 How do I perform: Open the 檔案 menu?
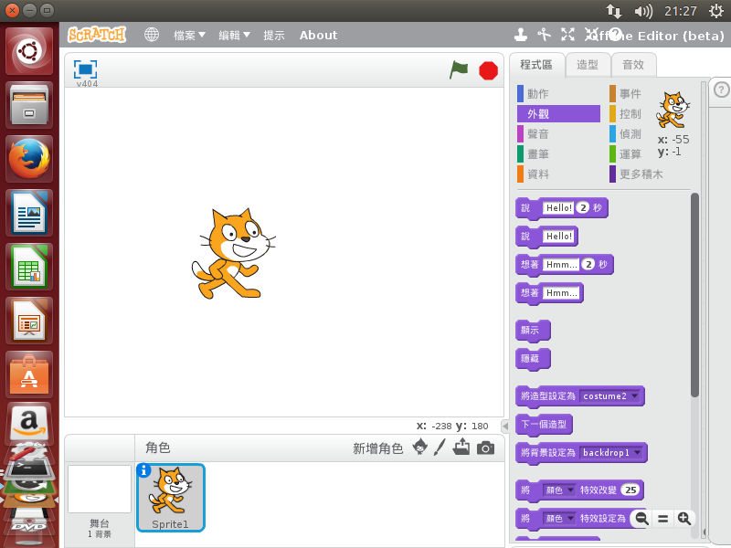tap(189, 35)
